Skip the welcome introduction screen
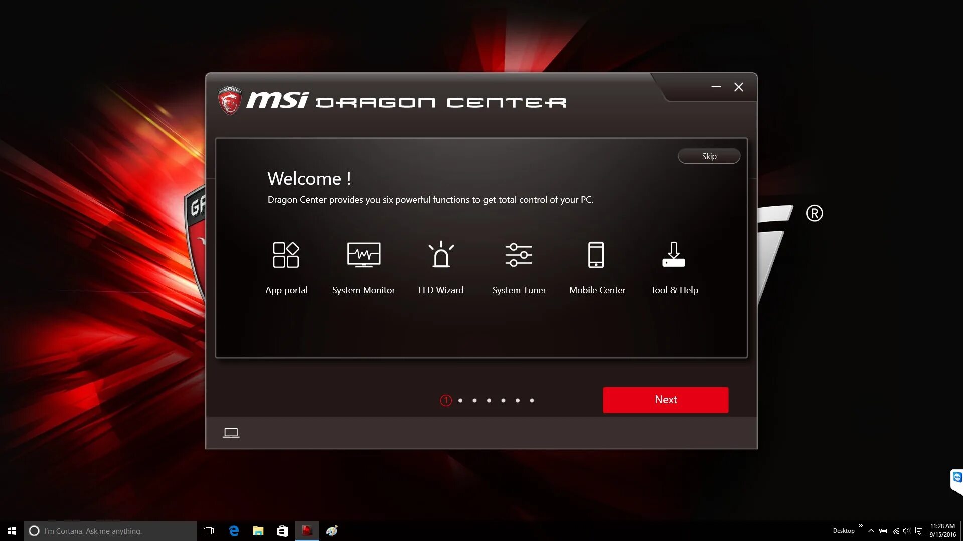The height and width of the screenshot is (541, 963). pyautogui.click(x=708, y=156)
